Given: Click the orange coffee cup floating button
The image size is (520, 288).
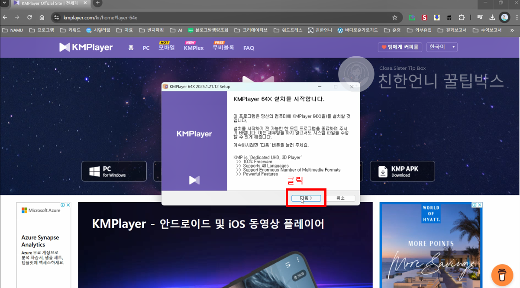Looking at the screenshot, I should (x=502, y=275).
